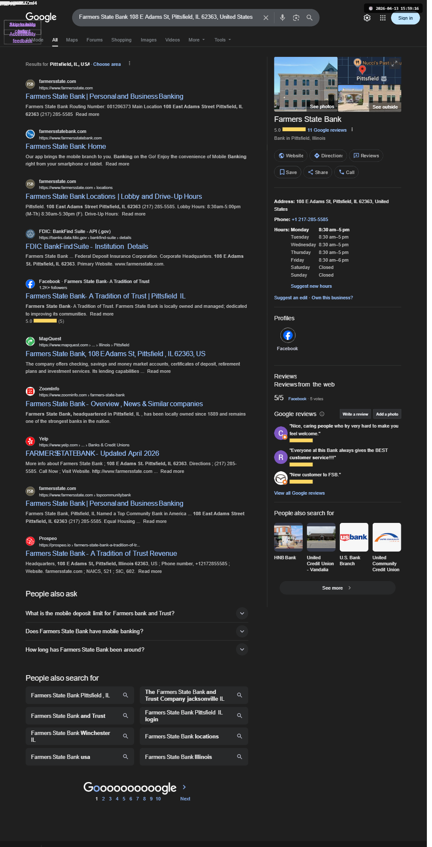432x847 pixels.
Task: Click Suggest new hours
Action: click(x=311, y=286)
